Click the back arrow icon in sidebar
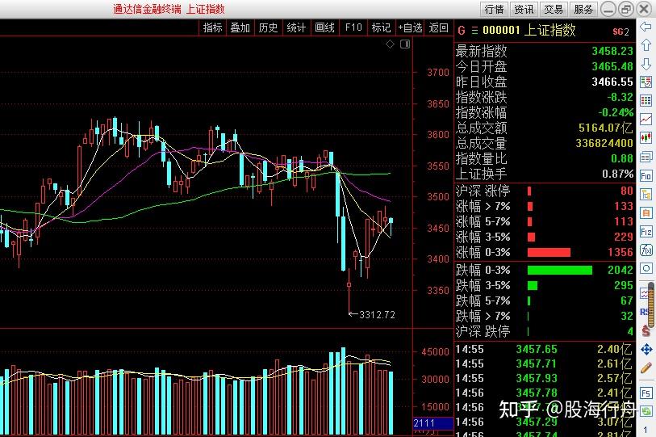The image size is (656, 437). 646,27
